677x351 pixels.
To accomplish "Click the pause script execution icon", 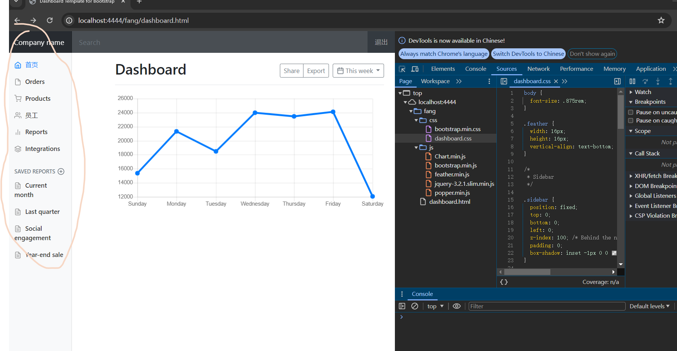I will coord(632,81).
